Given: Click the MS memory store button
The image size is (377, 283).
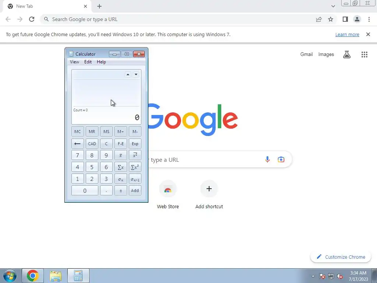Looking at the screenshot, I should tap(106, 132).
